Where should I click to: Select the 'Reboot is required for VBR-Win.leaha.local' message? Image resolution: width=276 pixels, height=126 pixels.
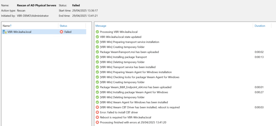tap(126, 117)
